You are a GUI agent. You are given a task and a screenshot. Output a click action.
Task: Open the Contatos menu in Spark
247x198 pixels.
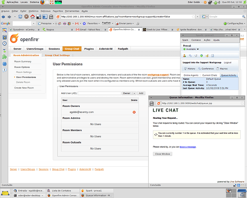pyautogui.click(x=196, y=40)
